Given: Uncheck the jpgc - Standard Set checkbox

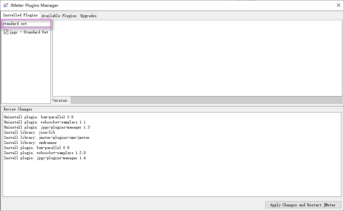Looking at the screenshot, I should [x=6, y=32].
